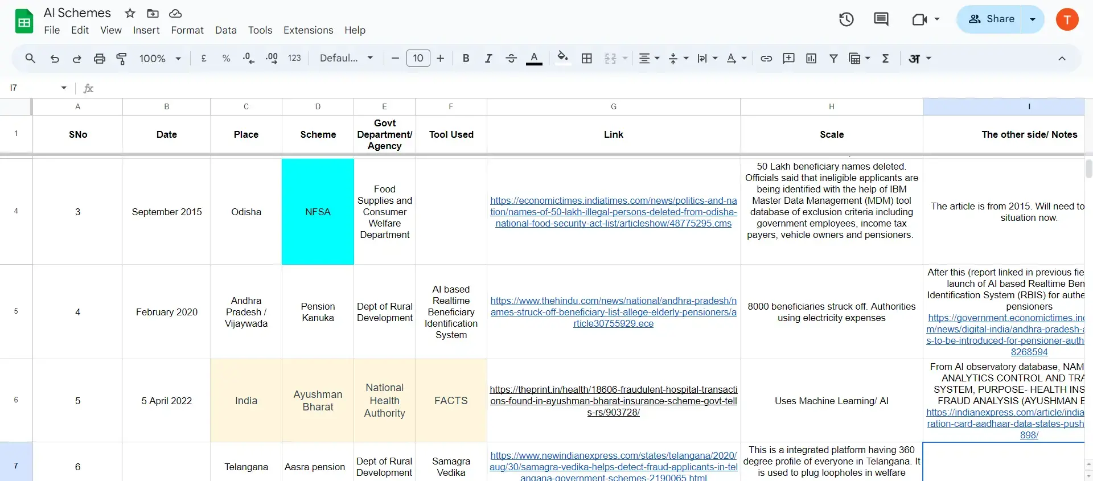Open version history clock icon

click(847, 19)
